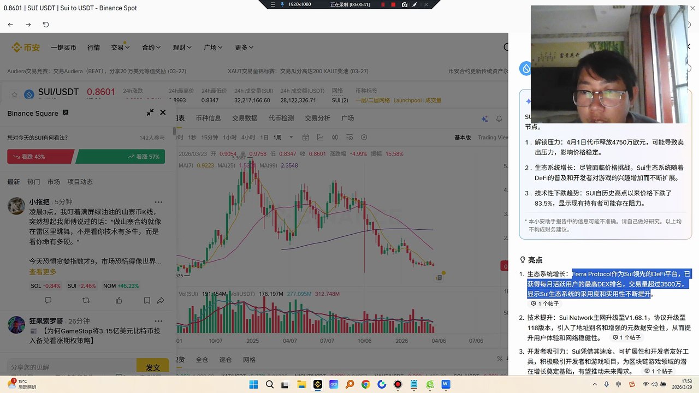This screenshot has height=393, width=699.
Task: Reload the page with the refresh icon
Action: pos(46,25)
